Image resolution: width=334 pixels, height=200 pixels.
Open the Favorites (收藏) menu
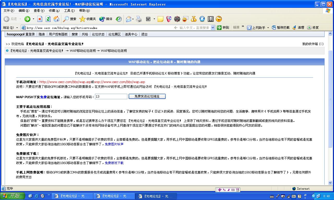click(54, 11)
